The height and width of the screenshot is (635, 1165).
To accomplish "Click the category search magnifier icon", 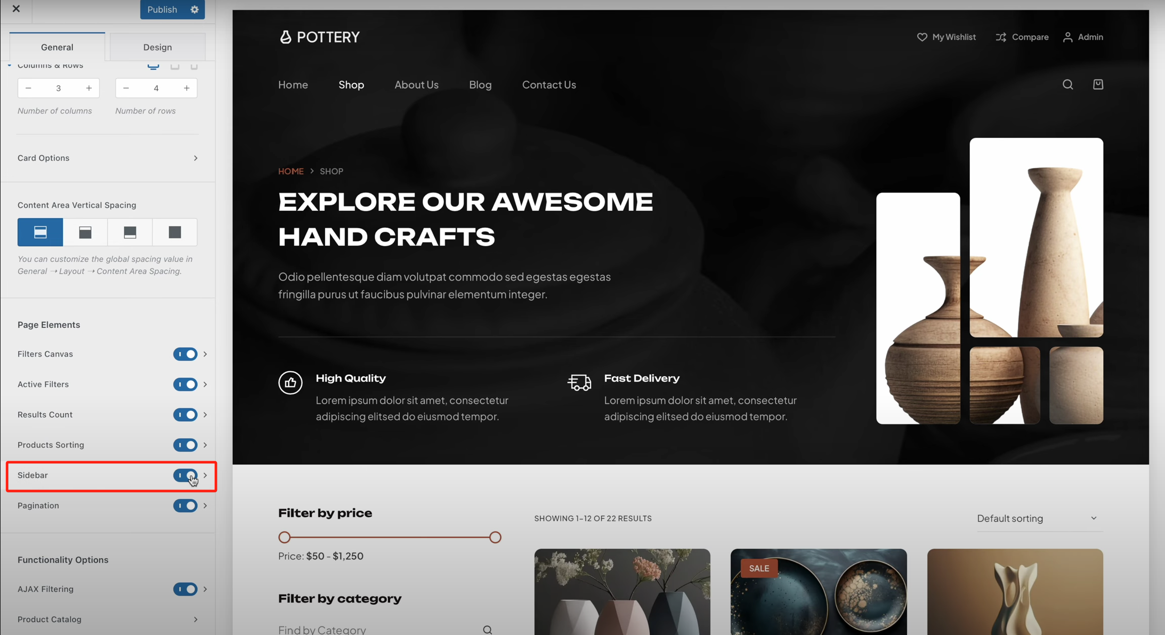I will (487, 629).
